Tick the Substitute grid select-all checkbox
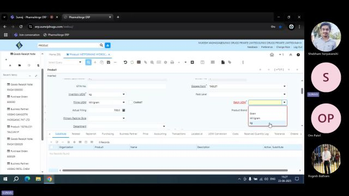 pos(51,147)
